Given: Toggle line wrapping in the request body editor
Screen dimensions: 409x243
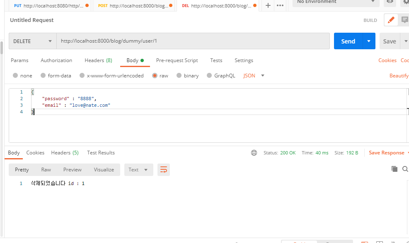Looking at the screenshot, I should tap(163, 170).
